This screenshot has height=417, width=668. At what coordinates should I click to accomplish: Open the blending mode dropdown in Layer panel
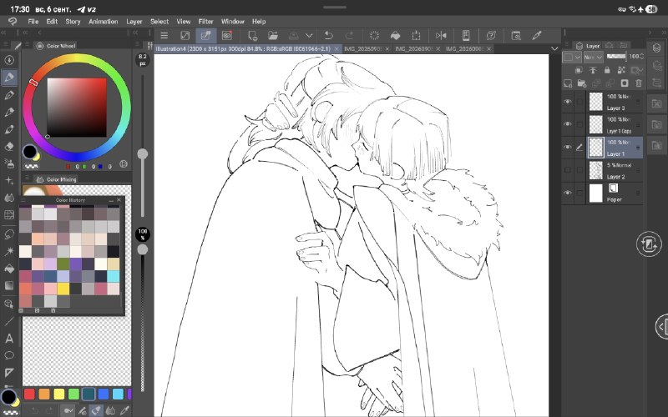point(593,57)
